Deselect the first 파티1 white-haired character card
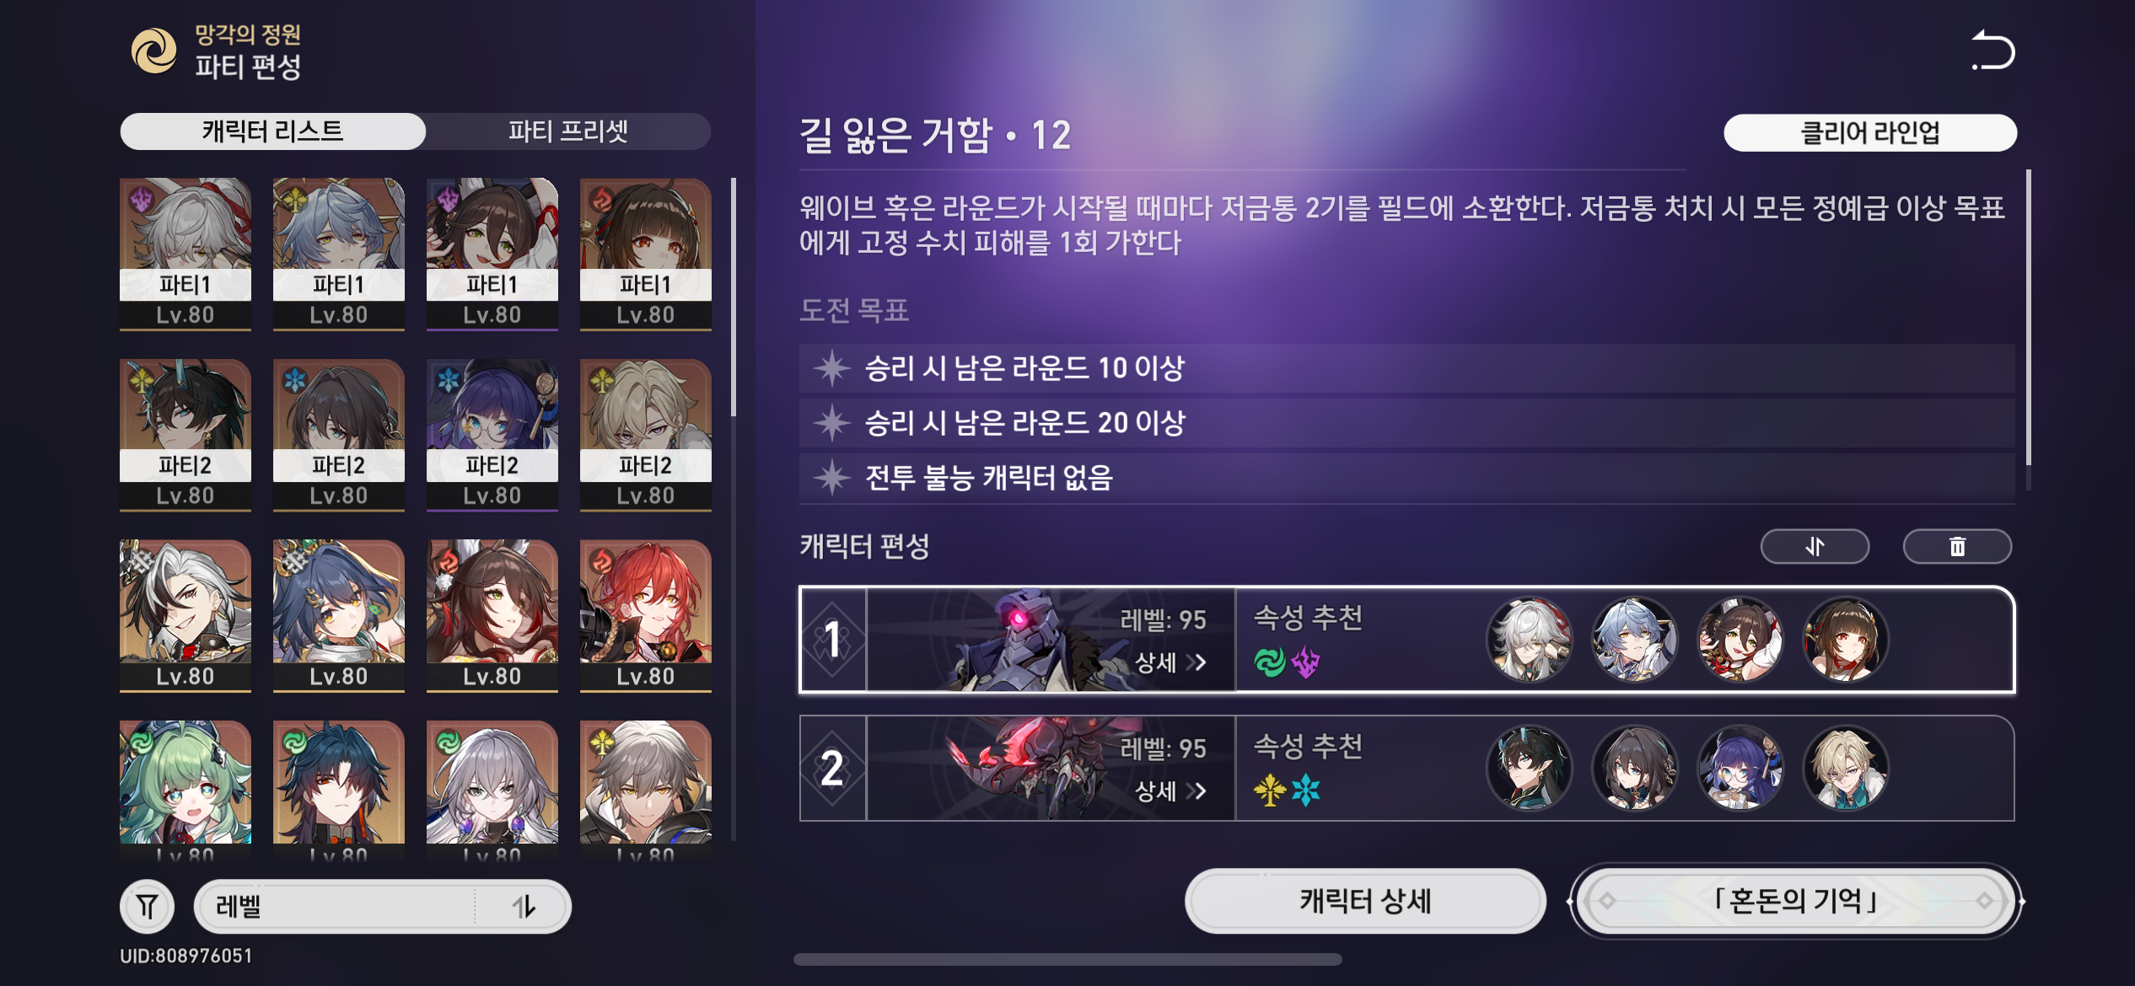This screenshot has width=2135, height=986. pyautogui.click(x=186, y=254)
